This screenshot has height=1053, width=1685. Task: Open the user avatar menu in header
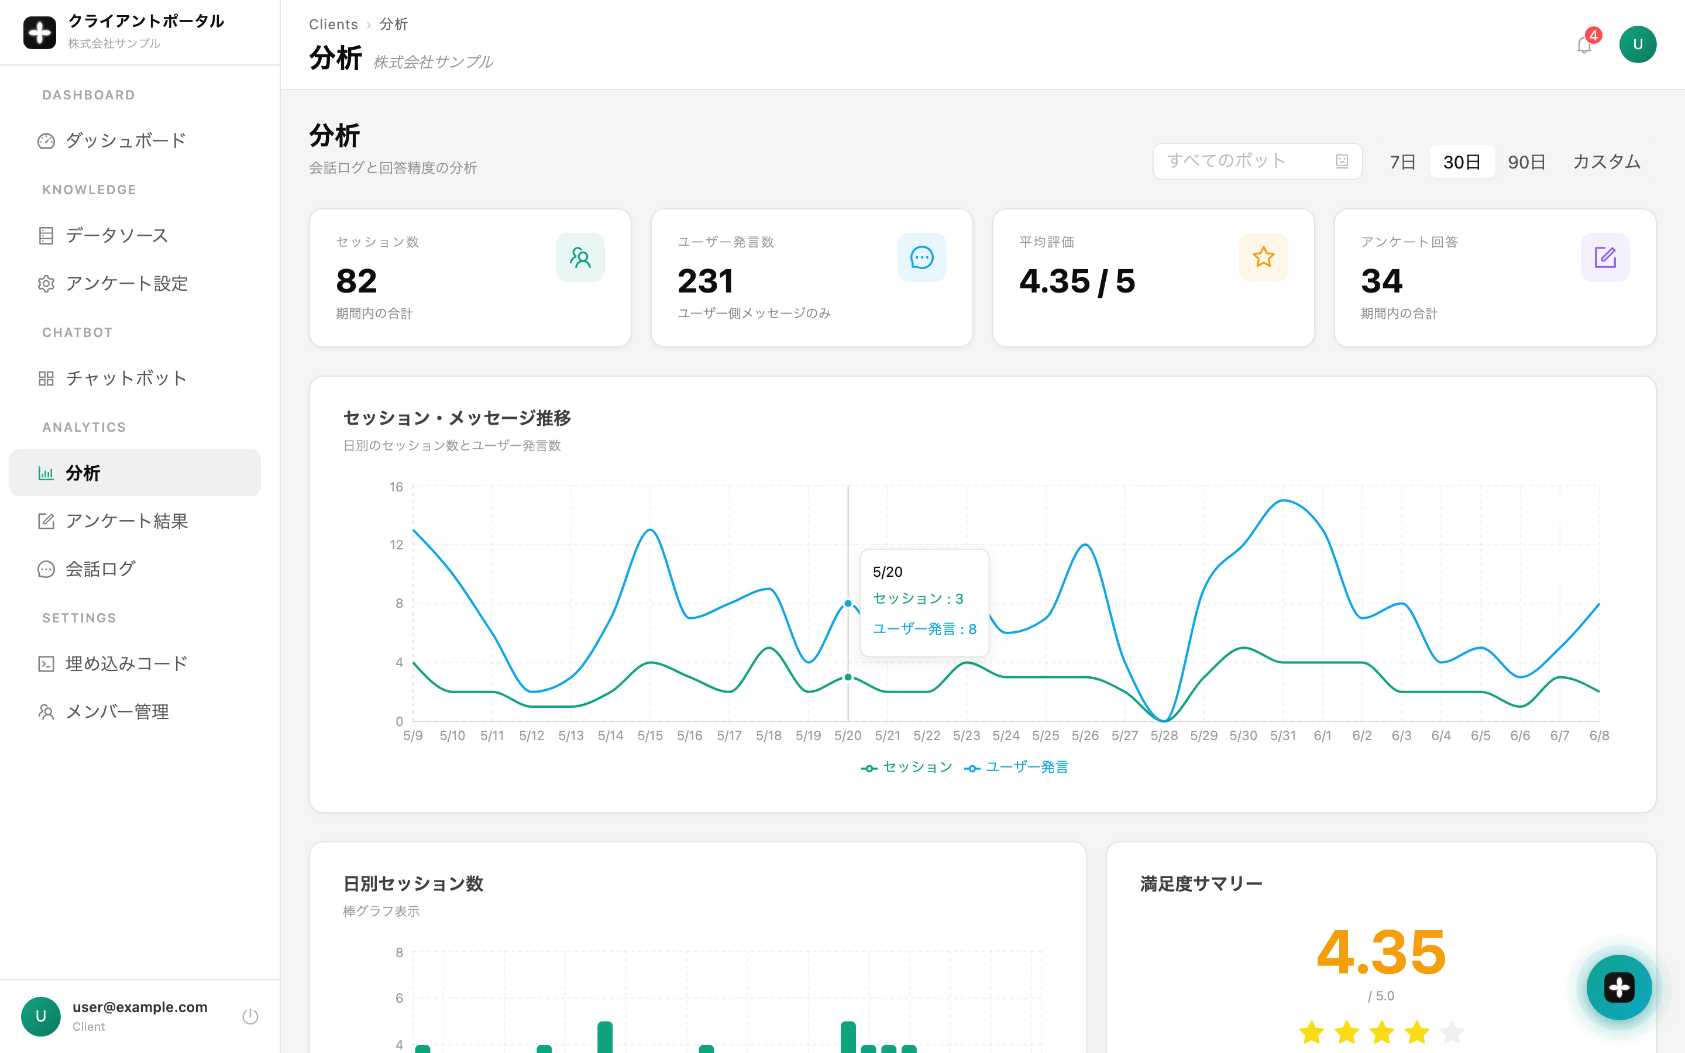point(1637,44)
